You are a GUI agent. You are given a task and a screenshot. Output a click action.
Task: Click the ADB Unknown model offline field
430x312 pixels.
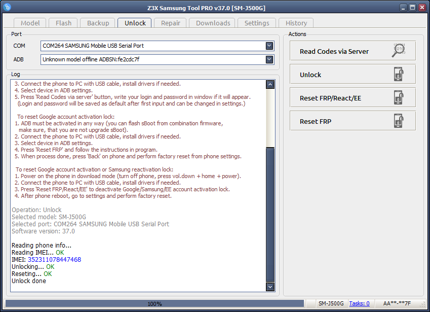tap(158, 59)
